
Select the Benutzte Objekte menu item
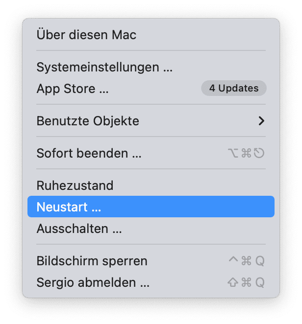88,120
